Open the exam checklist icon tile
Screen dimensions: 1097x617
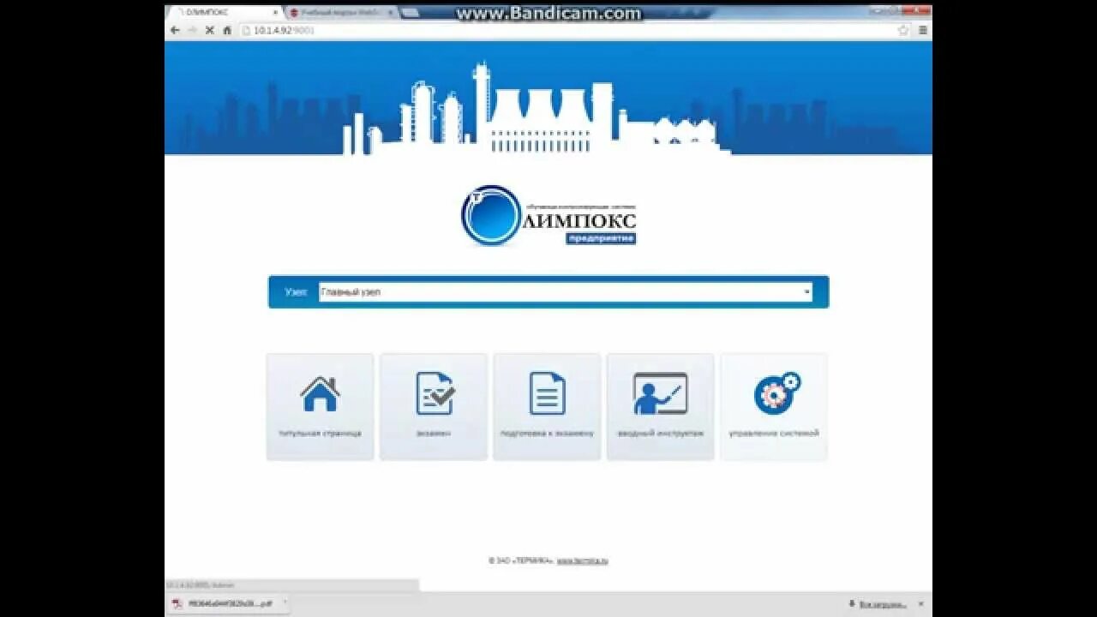(x=434, y=407)
